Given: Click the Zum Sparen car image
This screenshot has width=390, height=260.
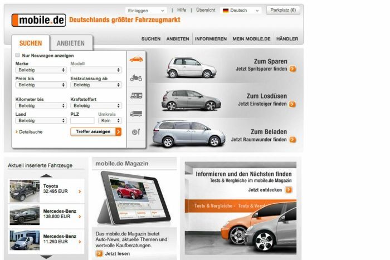Looking at the screenshot, I should click(191, 67).
